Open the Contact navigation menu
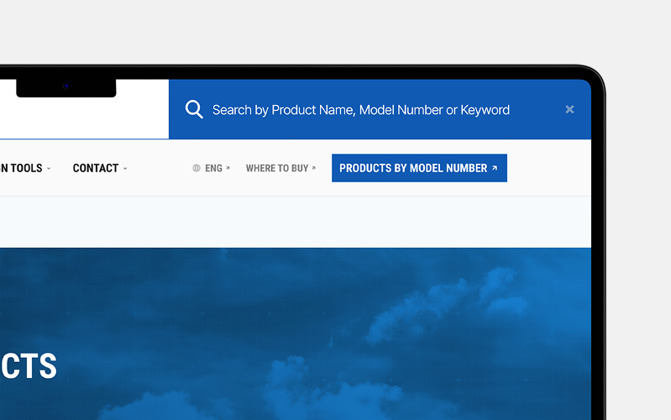671x420 pixels. click(x=95, y=168)
